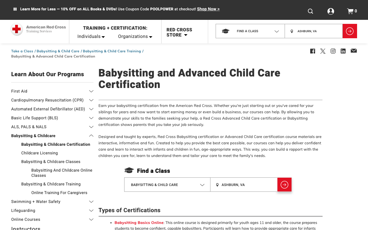Viewport: 368px width, 230px height.
Task: Submit header class search arrow button
Action: (x=350, y=31)
